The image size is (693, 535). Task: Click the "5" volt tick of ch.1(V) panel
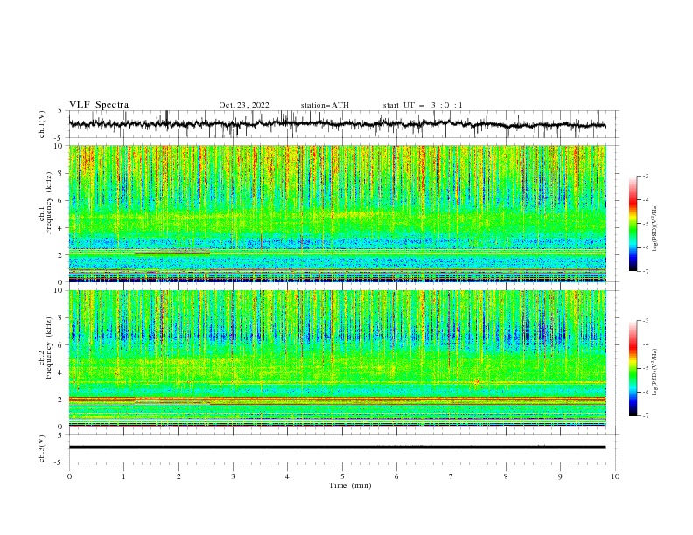tap(60, 111)
